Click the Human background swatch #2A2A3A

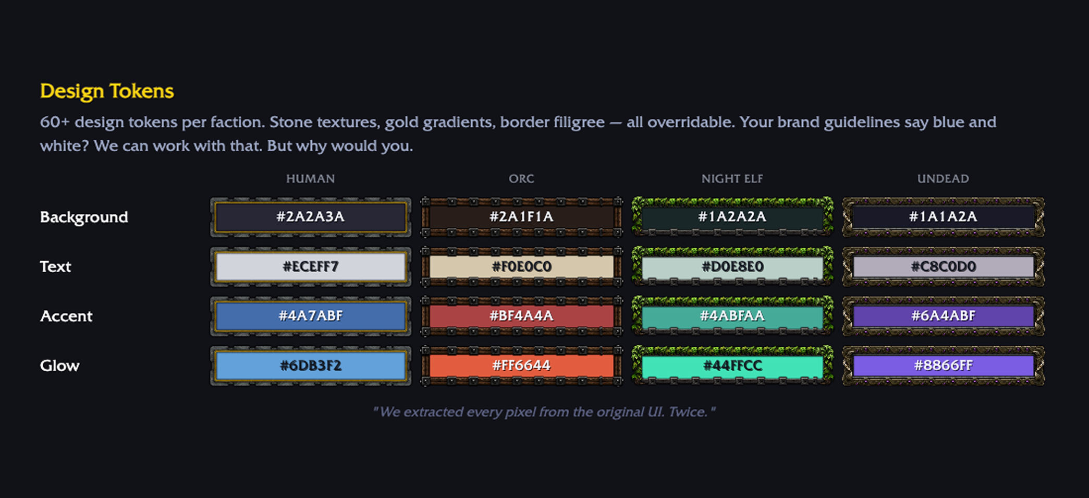tap(311, 217)
